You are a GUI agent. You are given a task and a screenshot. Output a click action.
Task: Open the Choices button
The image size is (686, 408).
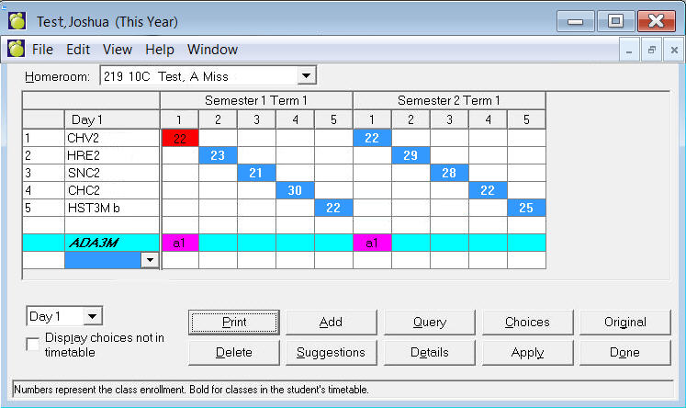[x=527, y=322]
